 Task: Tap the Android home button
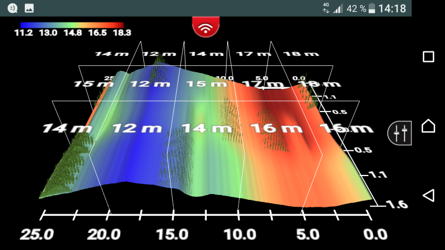pos(428,126)
